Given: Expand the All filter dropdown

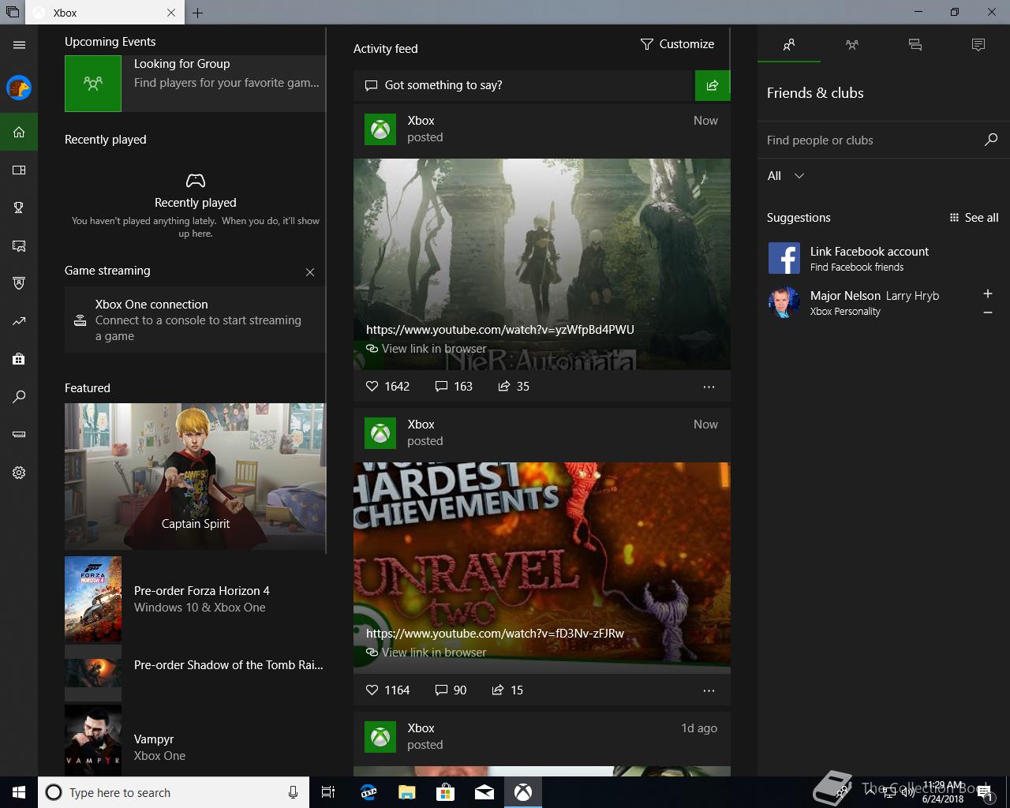Looking at the screenshot, I should (786, 176).
